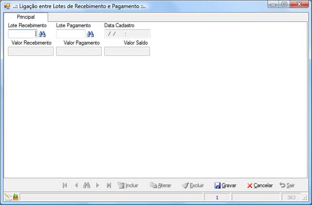
Task: Focus the Lote Pagamento input field
Action: tap(71, 34)
